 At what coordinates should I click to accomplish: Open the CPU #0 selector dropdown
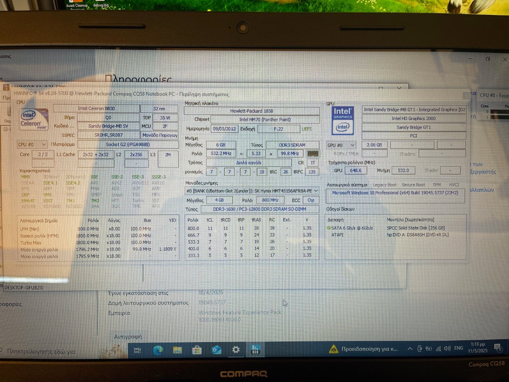tap(32, 144)
